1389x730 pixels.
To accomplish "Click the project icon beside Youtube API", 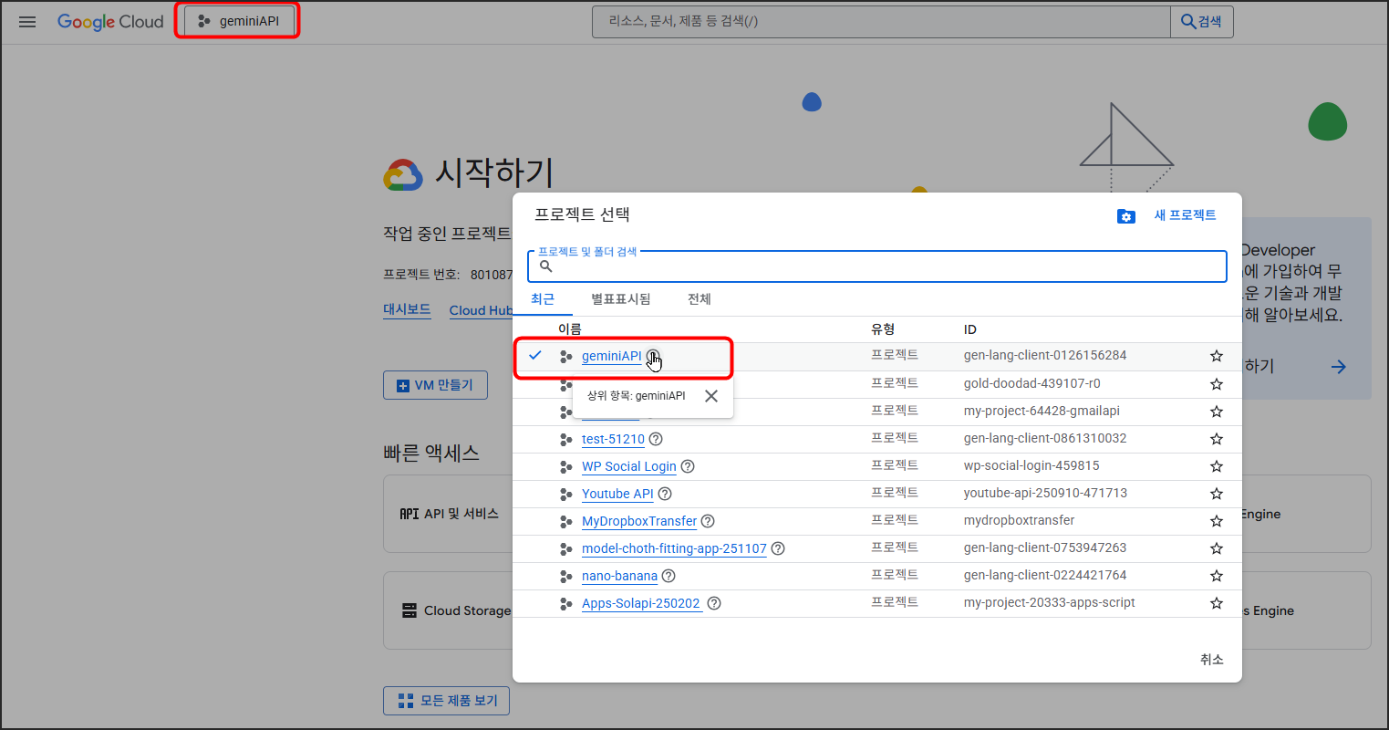I will tap(565, 494).
